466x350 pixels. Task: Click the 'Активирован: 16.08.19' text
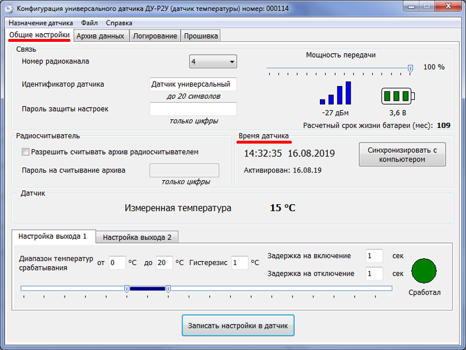(x=283, y=170)
